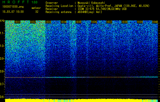
Task: Click the kHz axis unit label
Action: click(2, 21)
